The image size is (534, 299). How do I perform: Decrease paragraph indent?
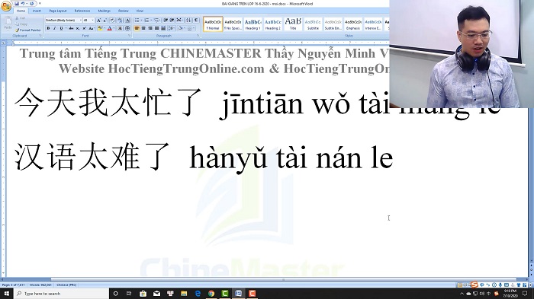coord(166,21)
